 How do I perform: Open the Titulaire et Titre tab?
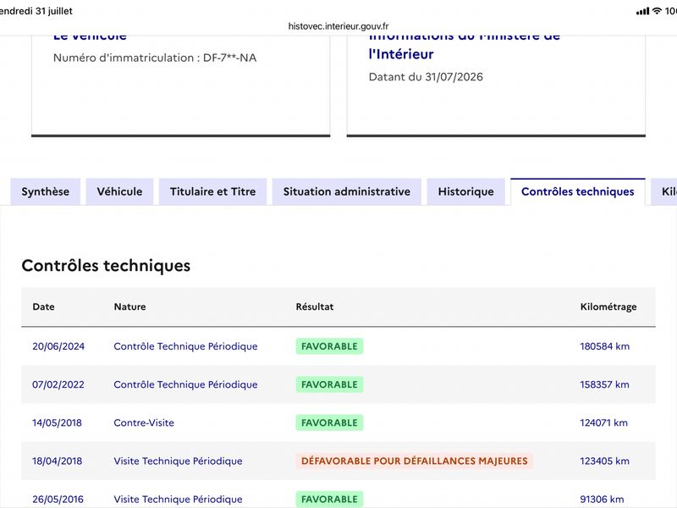213,191
